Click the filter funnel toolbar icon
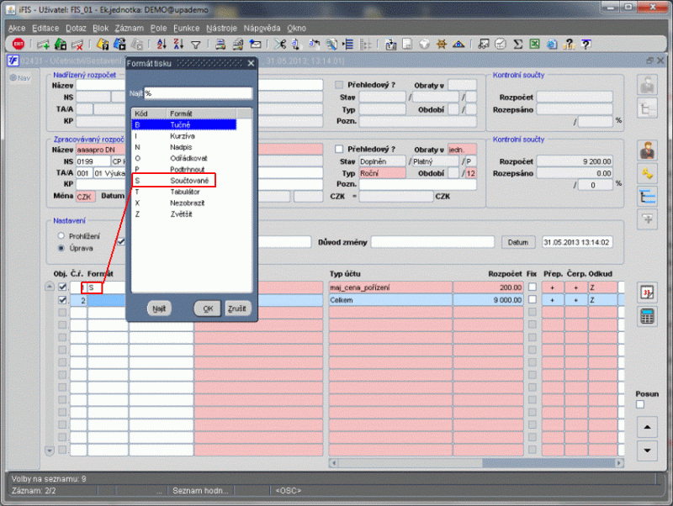This screenshot has height=506, width=673. 196,45
